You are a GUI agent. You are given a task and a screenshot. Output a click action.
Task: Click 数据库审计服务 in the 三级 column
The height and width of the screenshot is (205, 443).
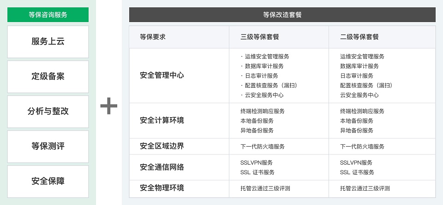pos(264,66)
